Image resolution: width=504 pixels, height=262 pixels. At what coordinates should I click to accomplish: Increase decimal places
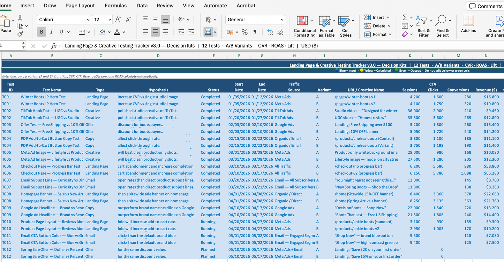[270, 32]
